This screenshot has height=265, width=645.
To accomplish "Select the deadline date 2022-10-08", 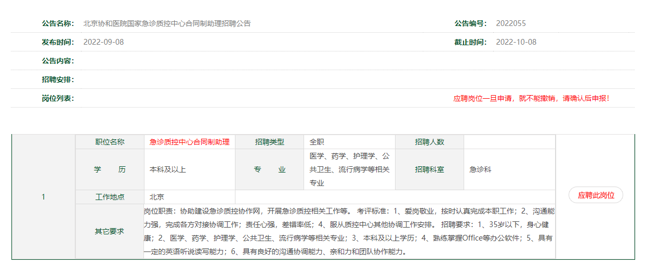I will coord(516,42).
